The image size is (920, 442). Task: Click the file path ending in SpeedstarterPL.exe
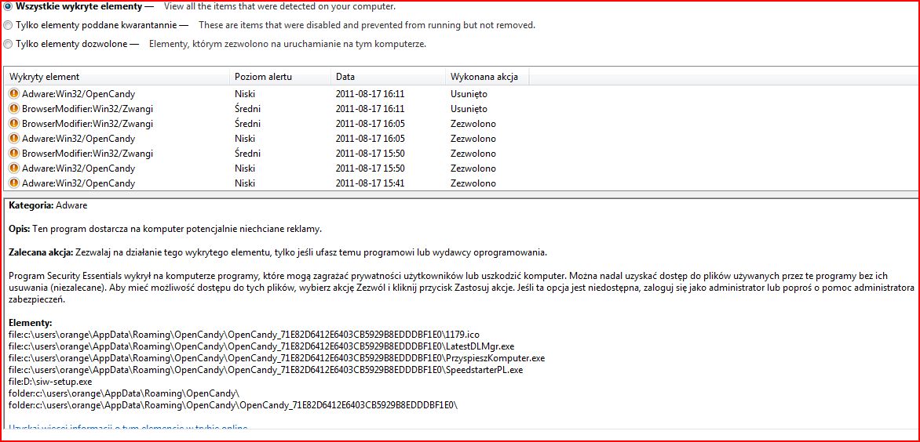click(266, 369)
